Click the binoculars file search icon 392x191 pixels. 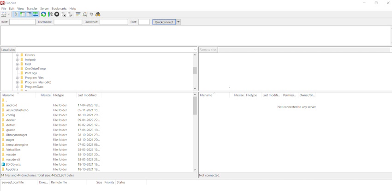(x=98, y=14)
